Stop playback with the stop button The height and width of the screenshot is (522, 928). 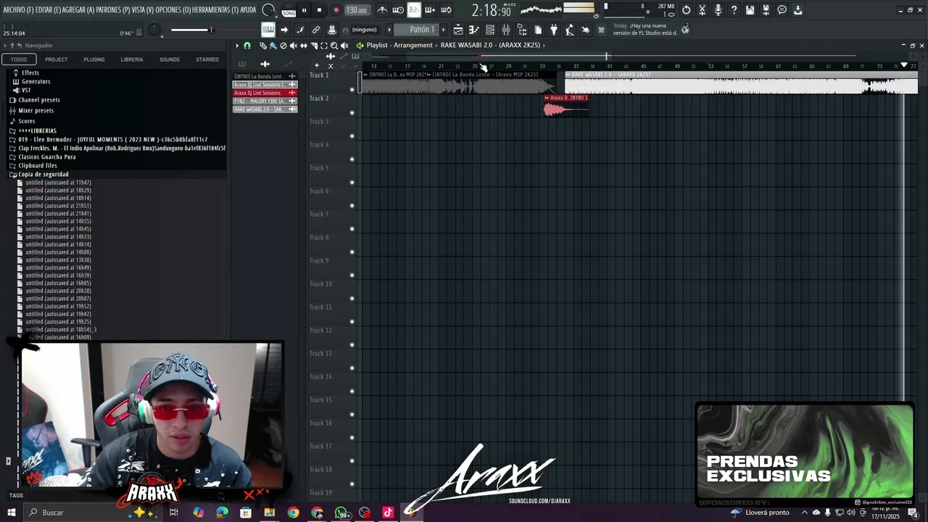320,10
